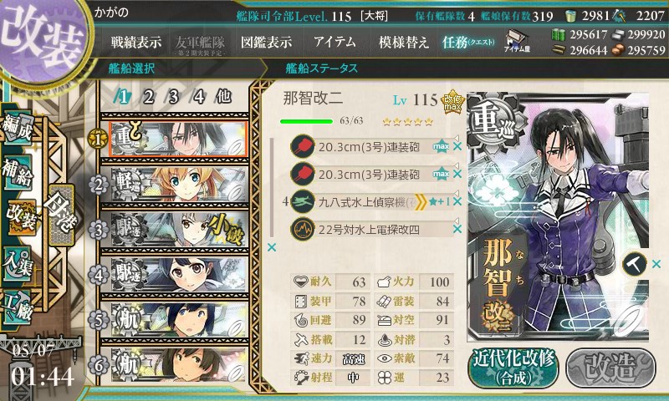Open the 補給 resupply sidebar icon
This screenshot has width=669, height=401.
18,173
